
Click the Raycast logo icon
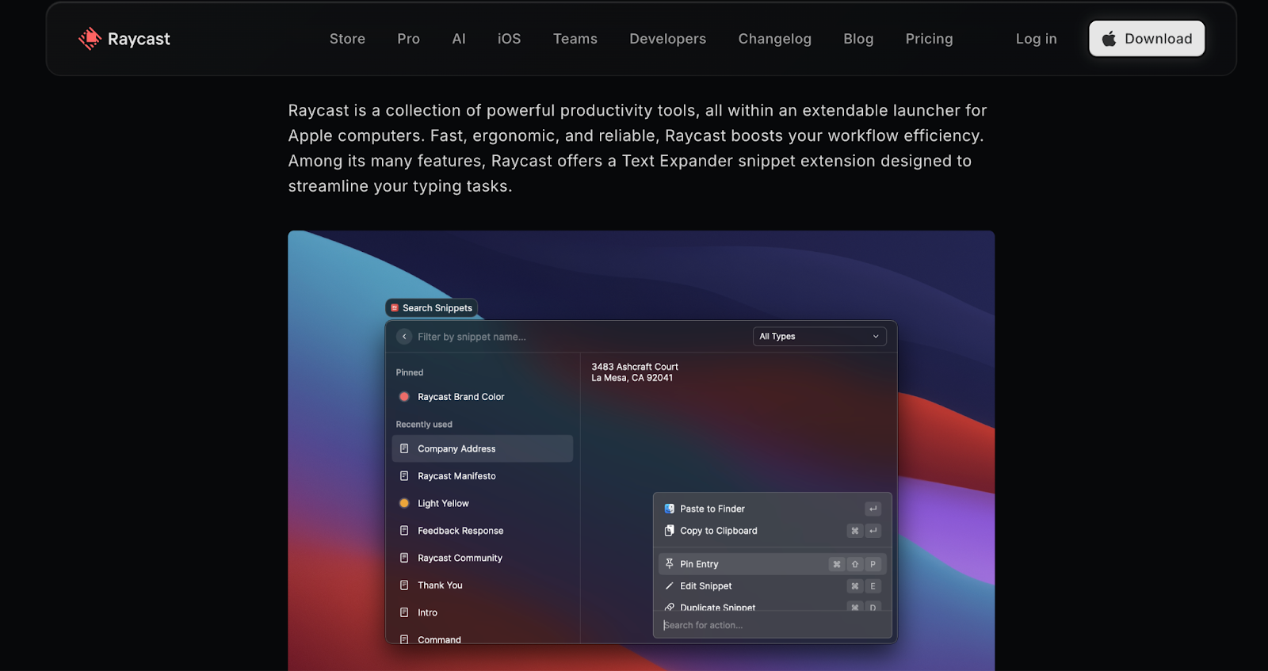(x=90, y=39)
